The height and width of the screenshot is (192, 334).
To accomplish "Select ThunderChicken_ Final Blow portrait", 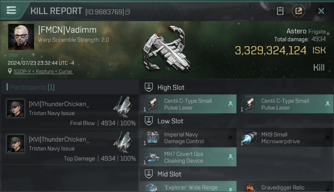I will (x=16, y=108).
